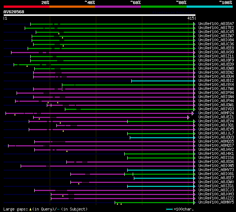Image resolution: width=236 pixels, height=212 pixels.
Task: Select the UniRef100_A8ISS6 label
Action: [216, 158]
